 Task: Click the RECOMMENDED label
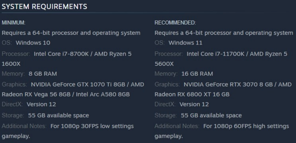coord(175,23)
